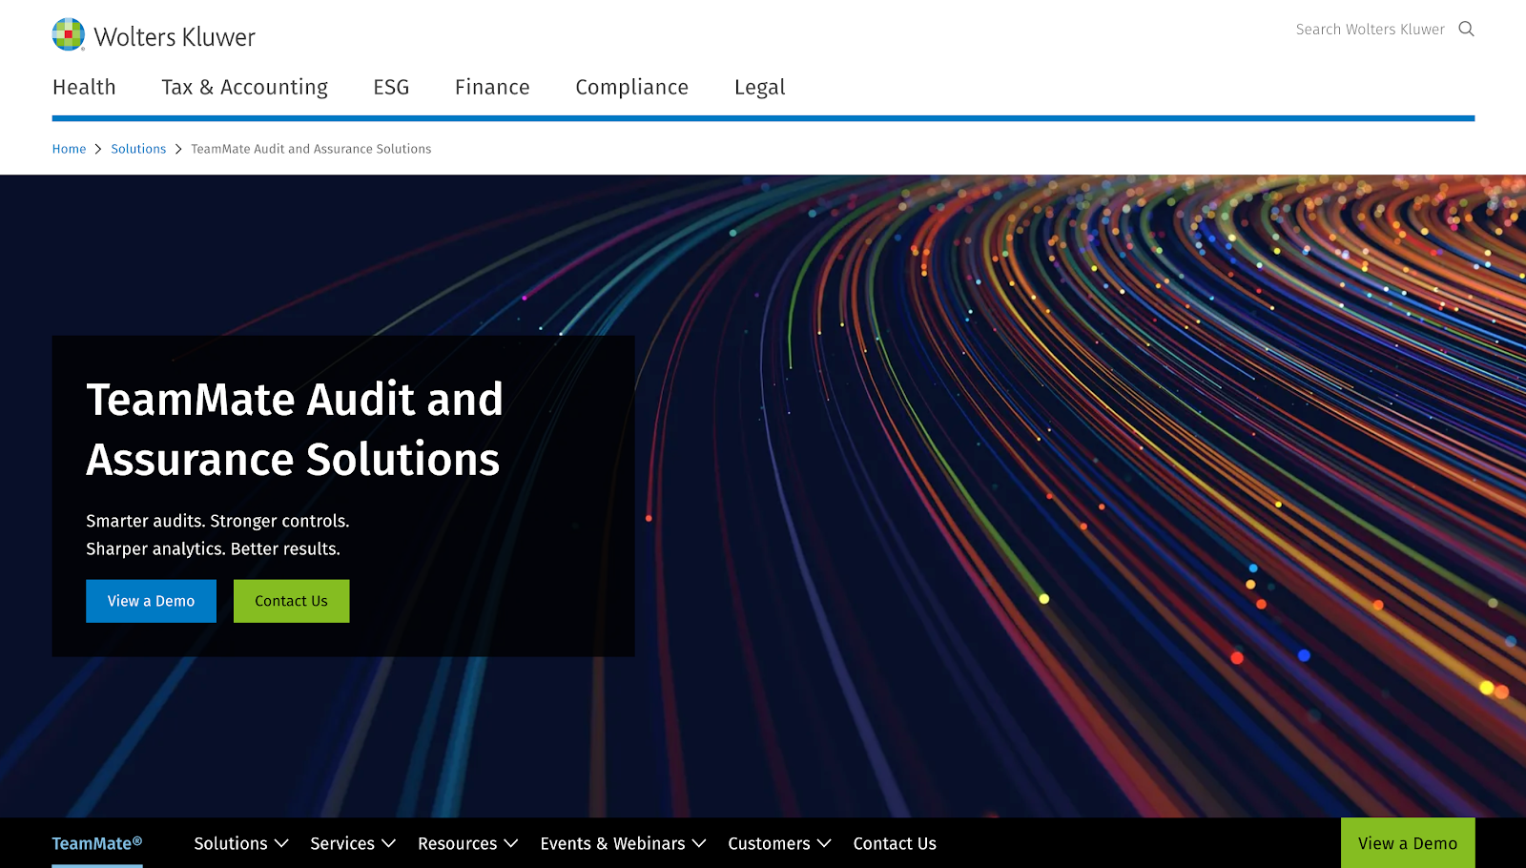
Task: Click the green View a Demo bottom button
Action: coord(1408,843)
